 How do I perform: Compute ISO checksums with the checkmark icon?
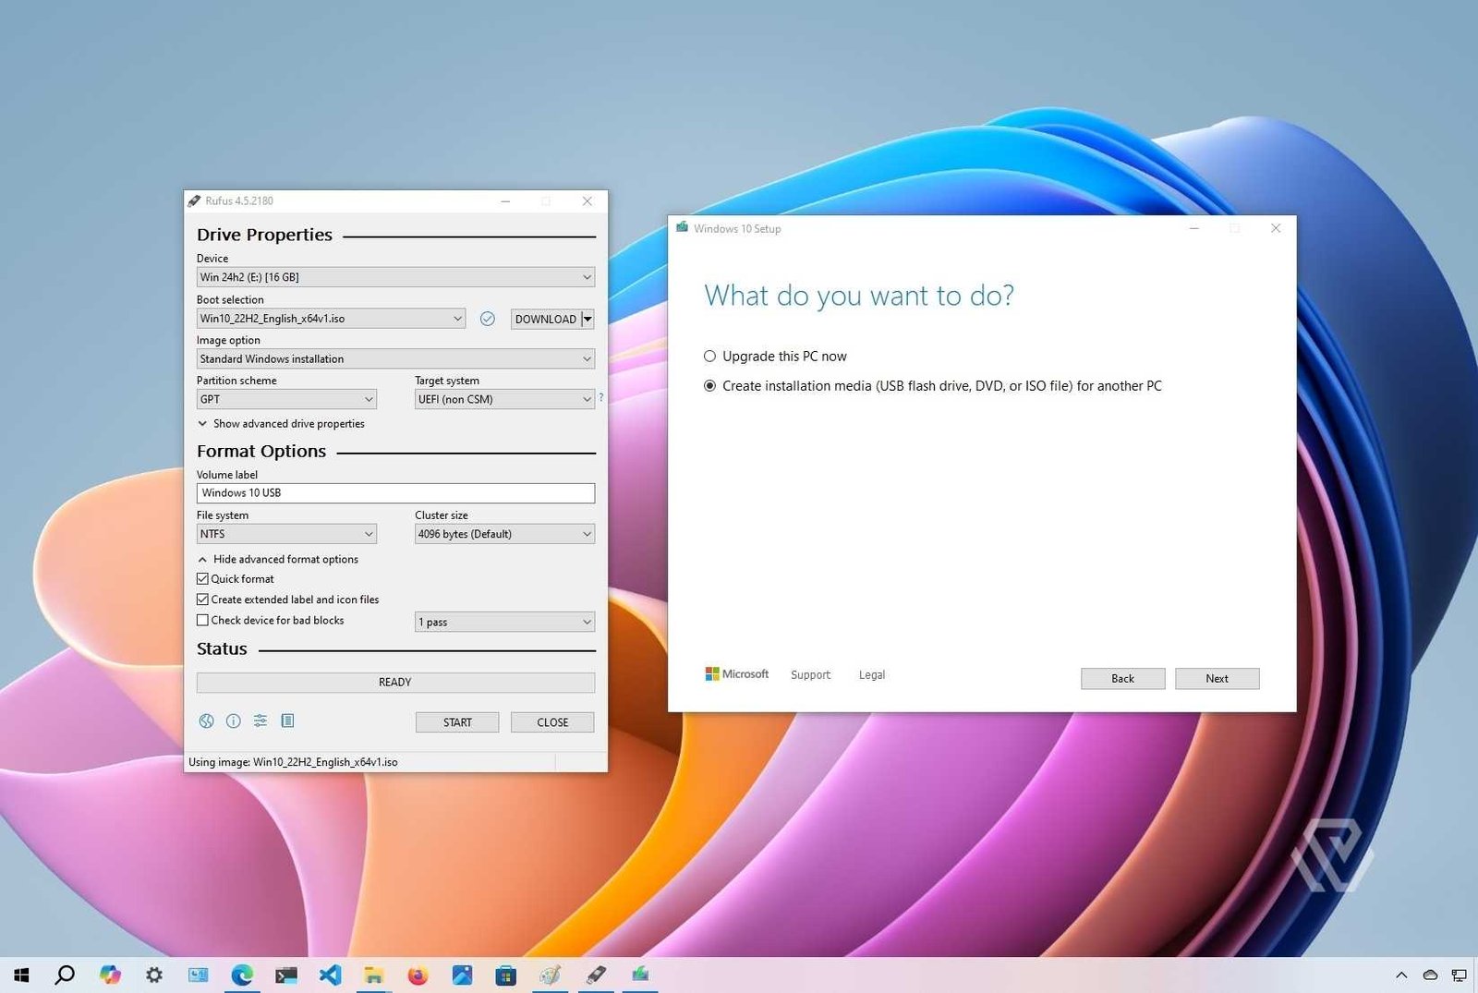click(488, 319)
